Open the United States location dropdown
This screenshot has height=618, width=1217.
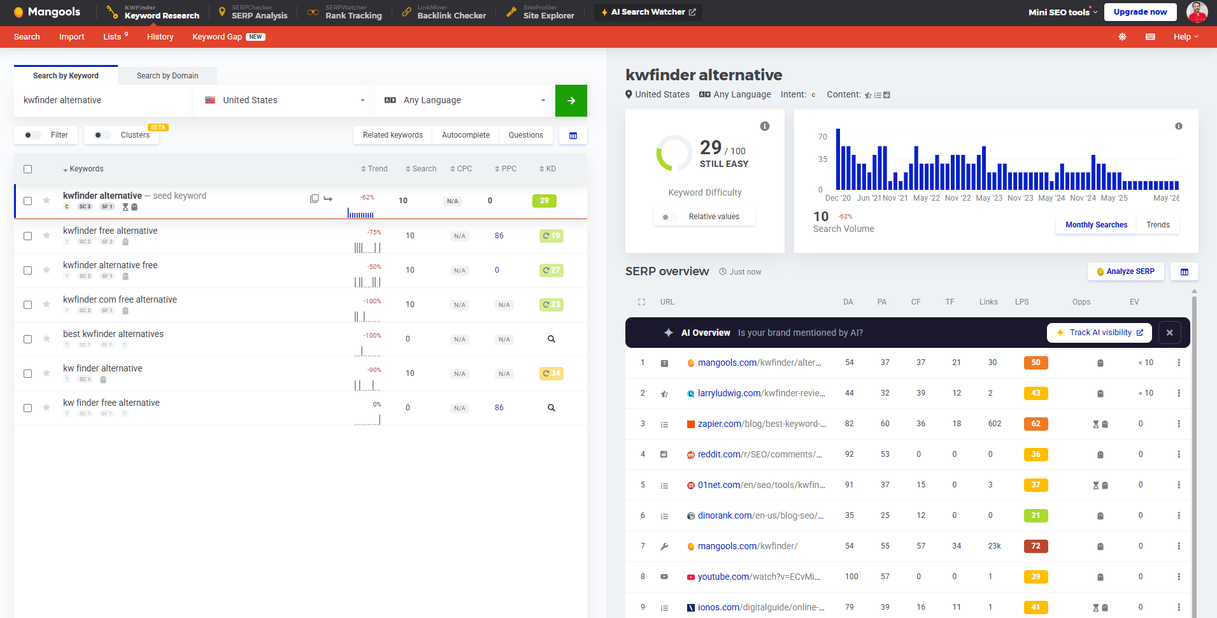click(285, 101)
